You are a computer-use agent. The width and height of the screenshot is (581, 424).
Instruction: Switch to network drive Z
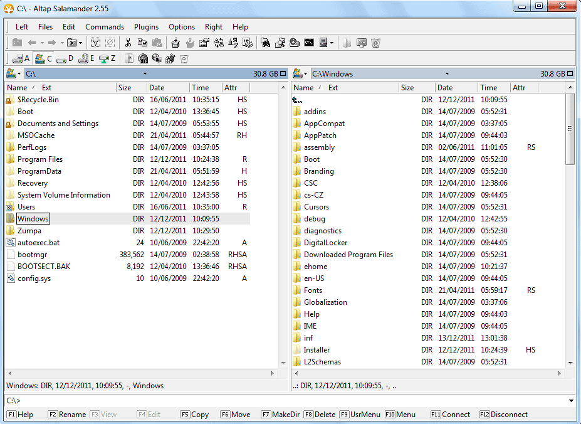[x=107, y=58]
